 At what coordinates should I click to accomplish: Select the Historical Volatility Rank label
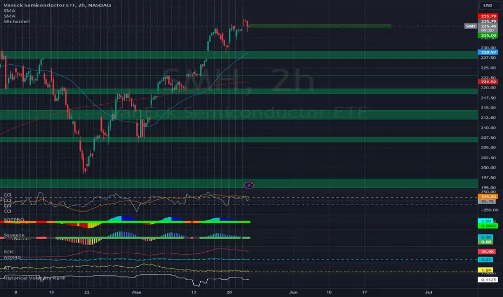tap(35, 278)
